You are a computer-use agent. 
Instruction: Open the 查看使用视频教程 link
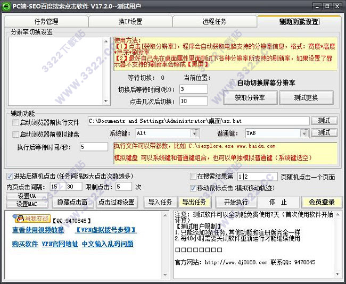point(38,230)
